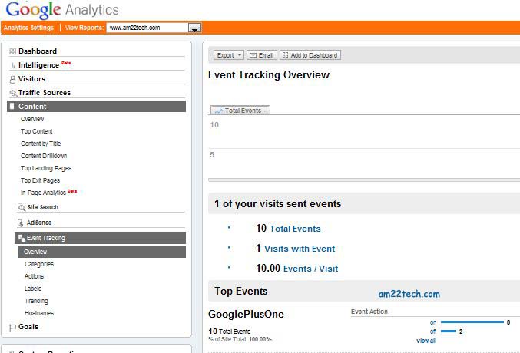Click the Total Events graph icon
This screenshot has height=353, width=520.
point(219,111)
